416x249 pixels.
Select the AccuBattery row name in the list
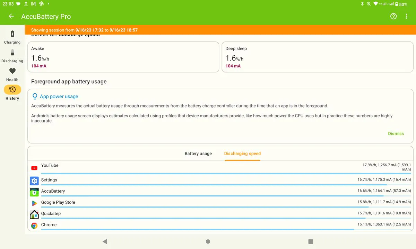pos(53,191)
